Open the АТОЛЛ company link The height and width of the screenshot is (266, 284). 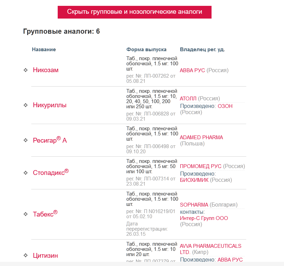coord(188,99)
